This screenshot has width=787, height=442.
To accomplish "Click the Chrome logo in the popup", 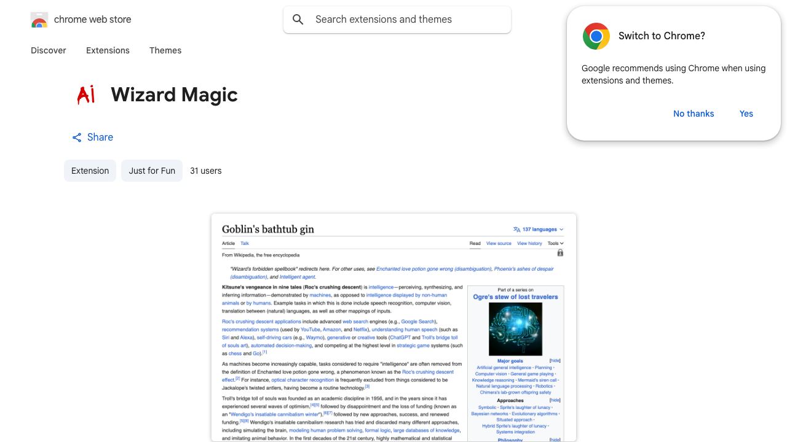I will click(x=596, y=36).
